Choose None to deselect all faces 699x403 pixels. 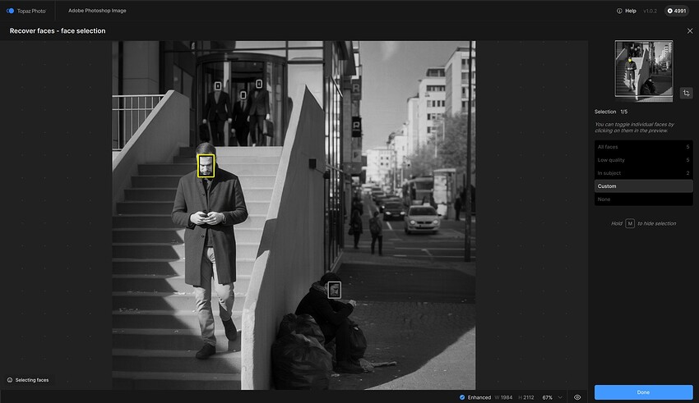tap(643, 199)
